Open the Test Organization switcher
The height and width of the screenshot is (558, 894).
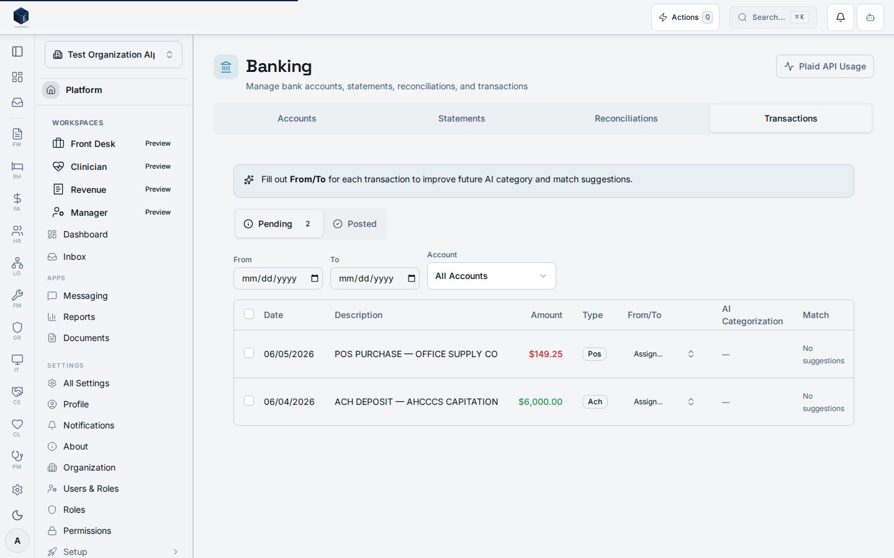114,55
